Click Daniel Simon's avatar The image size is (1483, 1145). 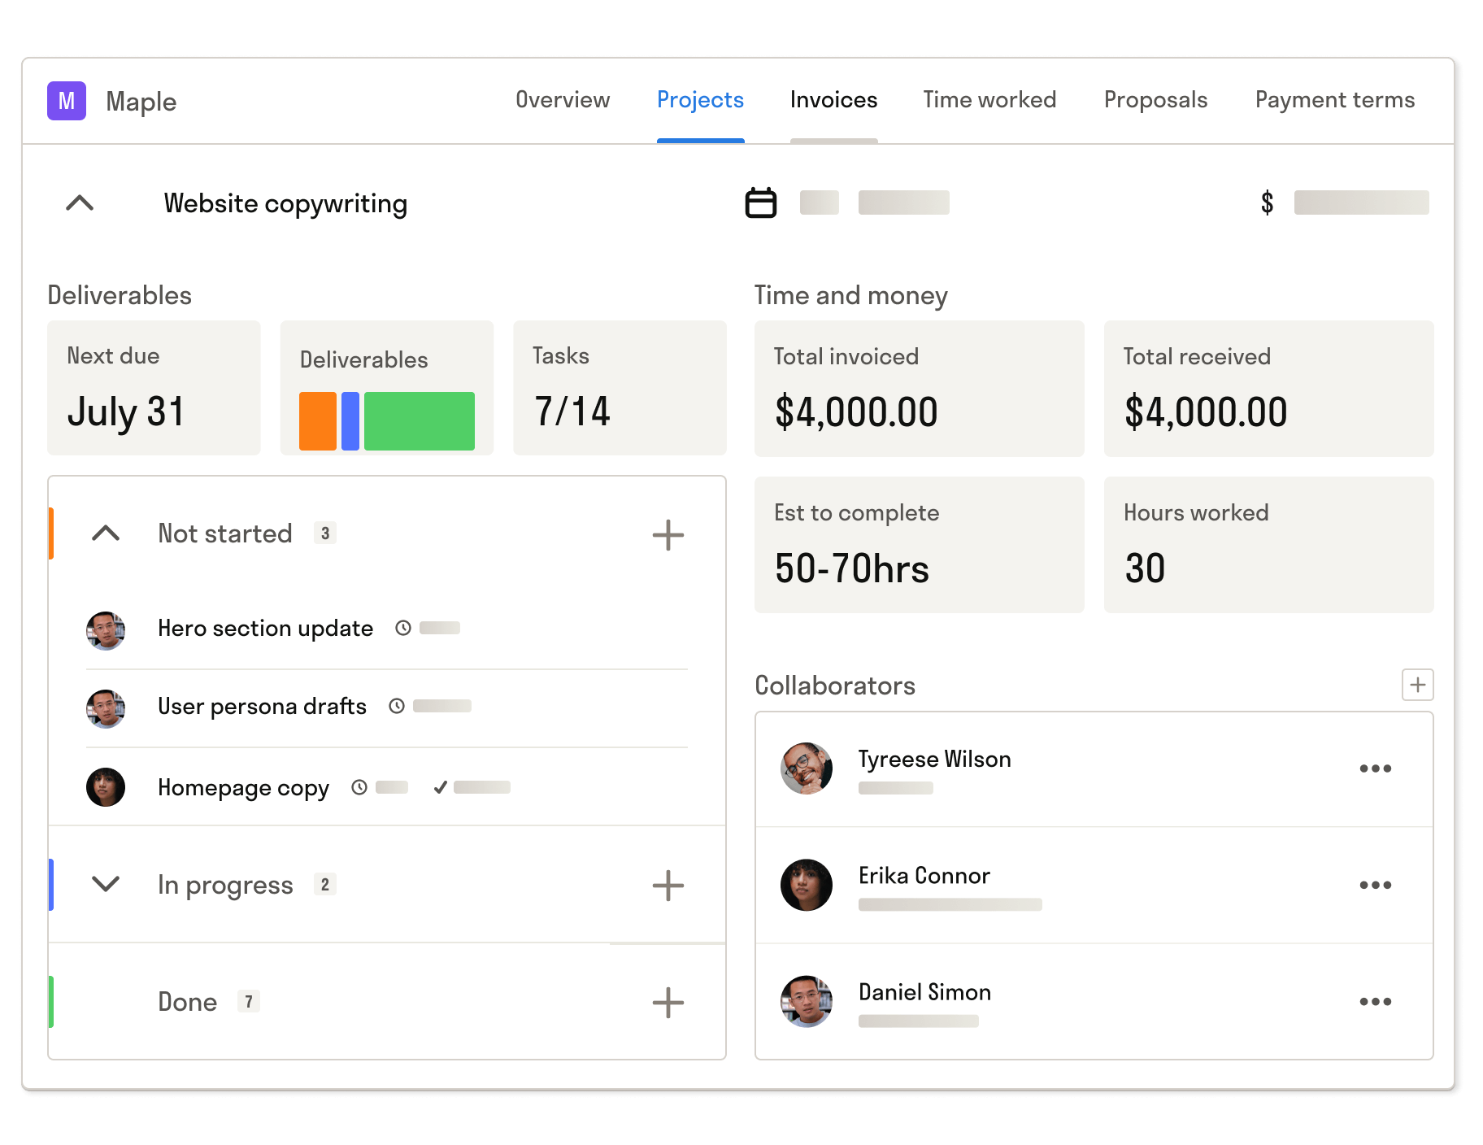coord(807,1001)
